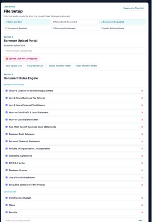Remove Personal Financial Statement row

pos(142,141)
